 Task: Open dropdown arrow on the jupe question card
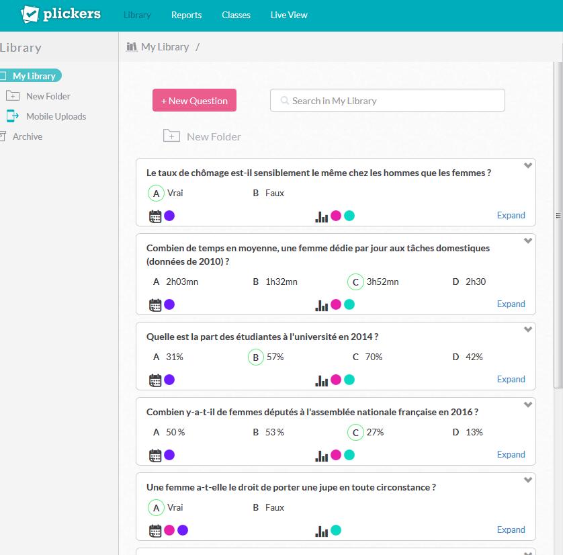(528, 480)
